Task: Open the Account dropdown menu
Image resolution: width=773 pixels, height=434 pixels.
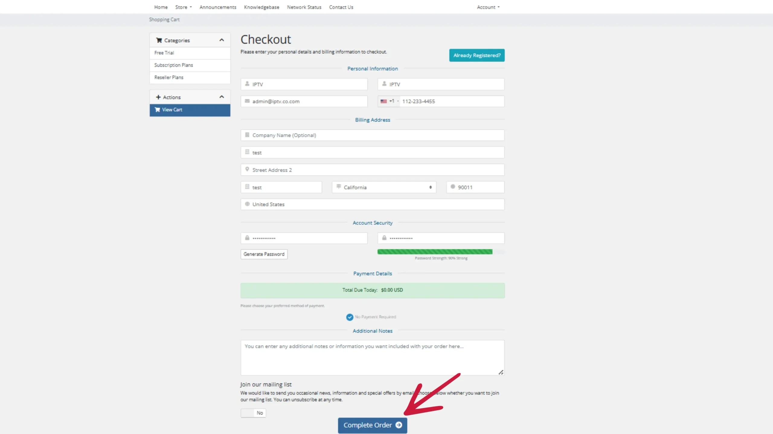Action: (488, 7)
